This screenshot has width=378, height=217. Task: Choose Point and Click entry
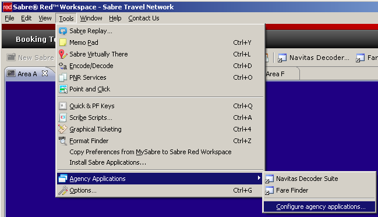coord(160,89)
